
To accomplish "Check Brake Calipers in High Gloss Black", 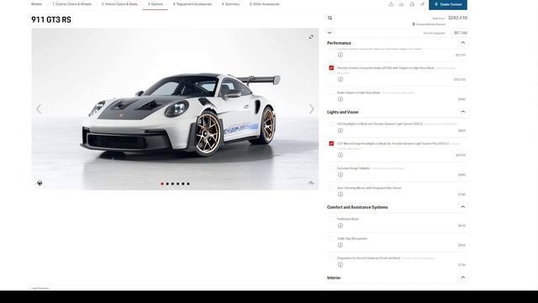I will (x=331, y=93).
